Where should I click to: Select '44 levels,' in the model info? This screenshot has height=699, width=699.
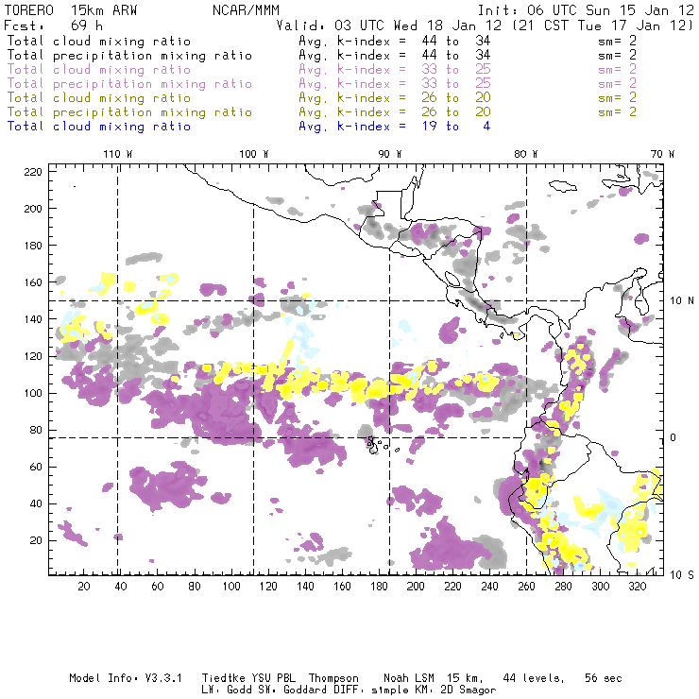pos(534,678)
